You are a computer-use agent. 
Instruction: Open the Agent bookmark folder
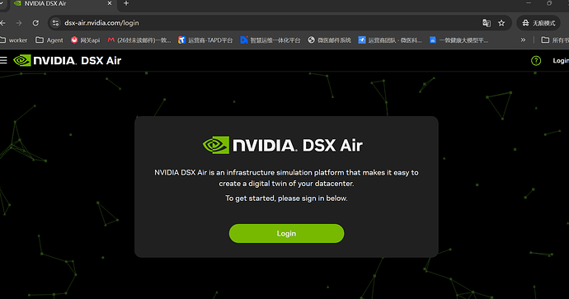click(49, 40)
